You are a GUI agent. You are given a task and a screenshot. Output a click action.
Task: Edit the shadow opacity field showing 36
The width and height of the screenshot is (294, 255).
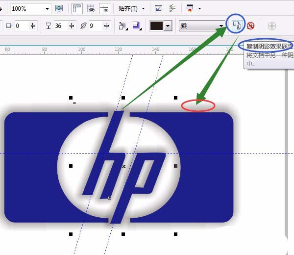coord(61,25)
